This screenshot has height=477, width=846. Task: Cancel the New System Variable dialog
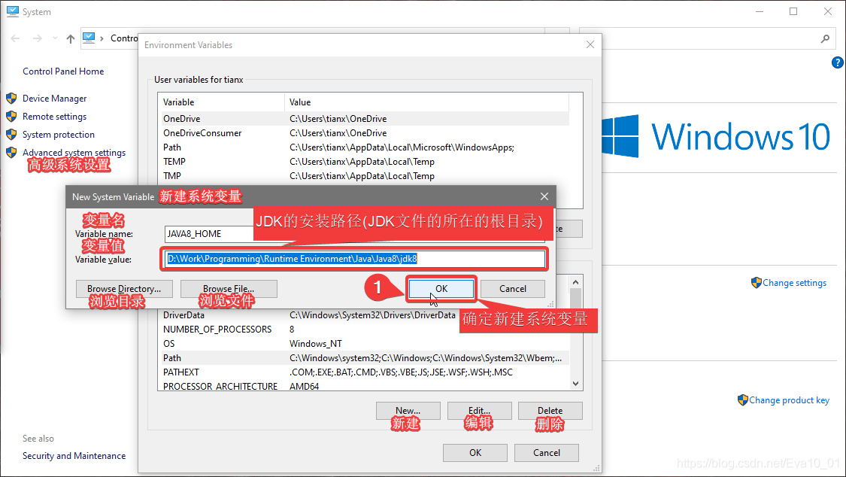513,289
